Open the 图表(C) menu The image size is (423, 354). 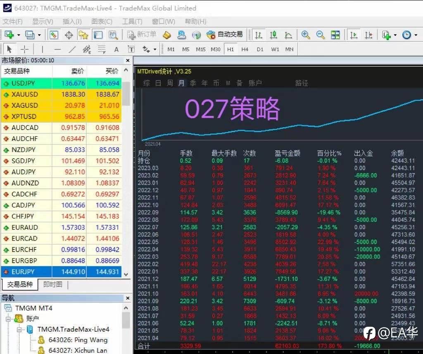[102, 21]
